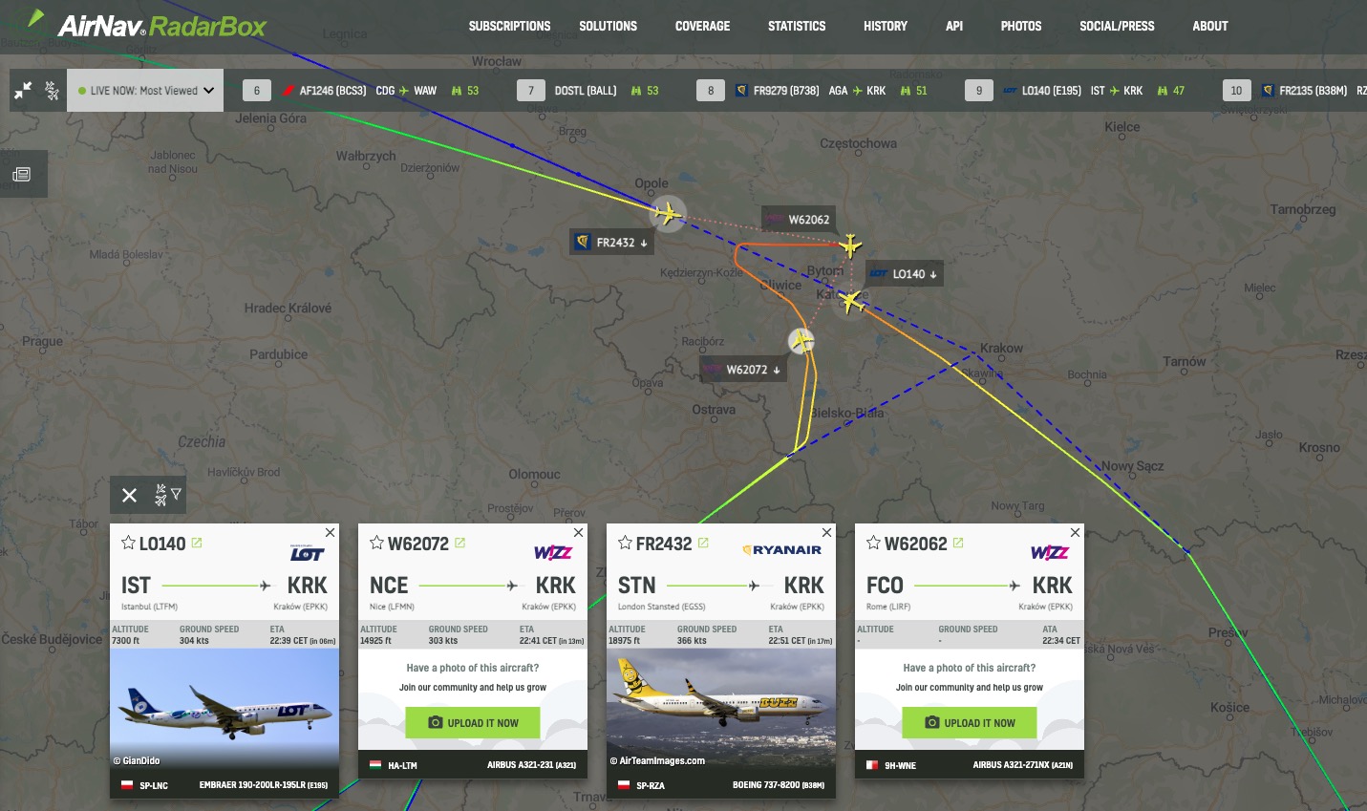
Task: Select the airplane icon above the W62072 label
Action: (801, 340)
